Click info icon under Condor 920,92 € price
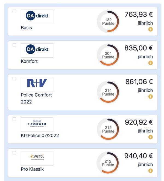The width and height of the screenshot is (164, 181). (150, 137)
